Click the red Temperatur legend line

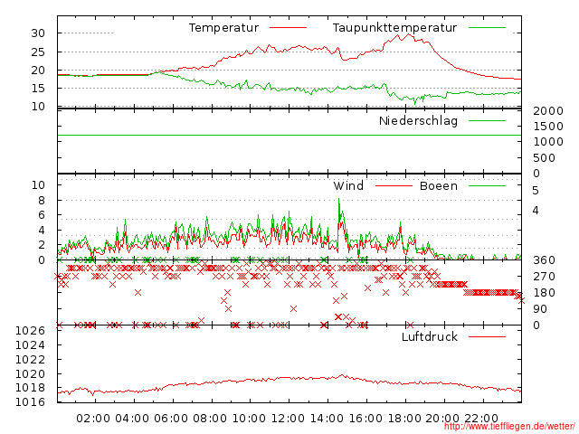click(288, 28)
